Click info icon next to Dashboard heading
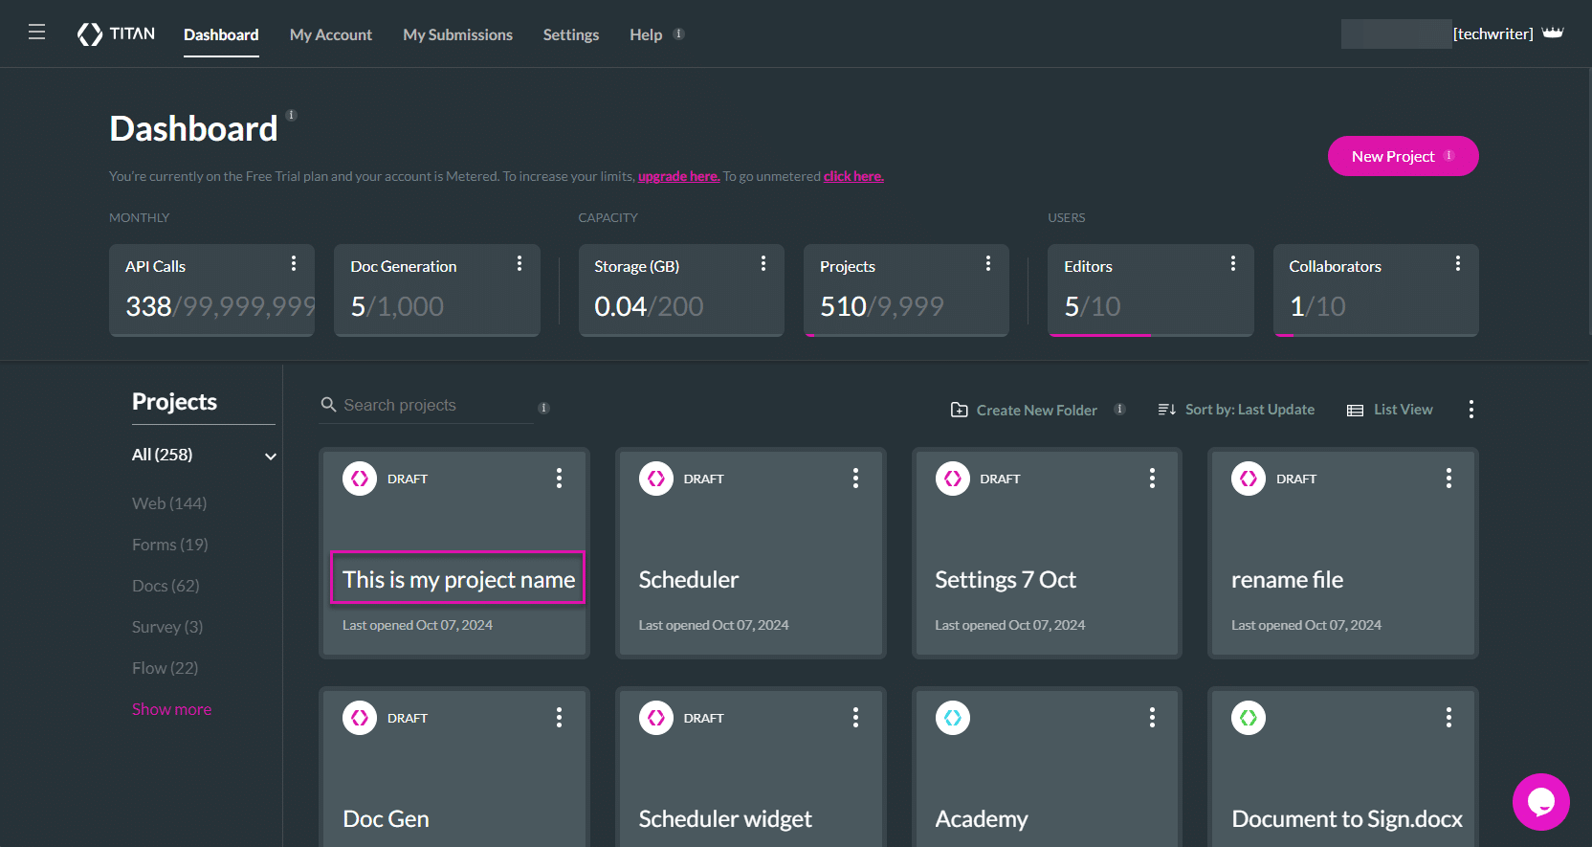 point(292,116)
